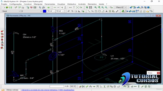Open the Incêndio menu
Image resolution: width=163 pixels, height=91 pixels.
coord(82,4)
